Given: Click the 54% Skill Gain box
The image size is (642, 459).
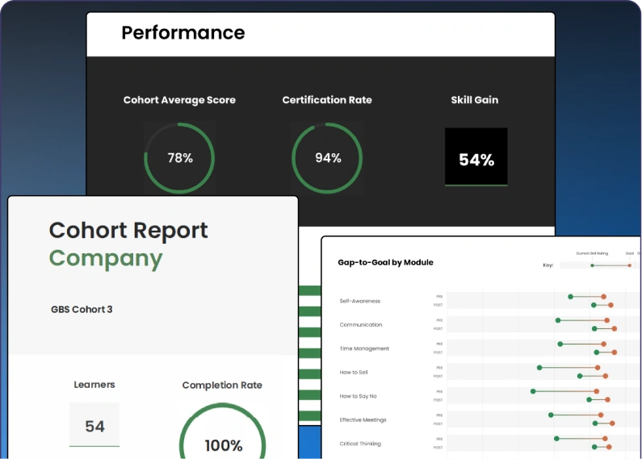Looking at the screenshot, I should point(476,157).
